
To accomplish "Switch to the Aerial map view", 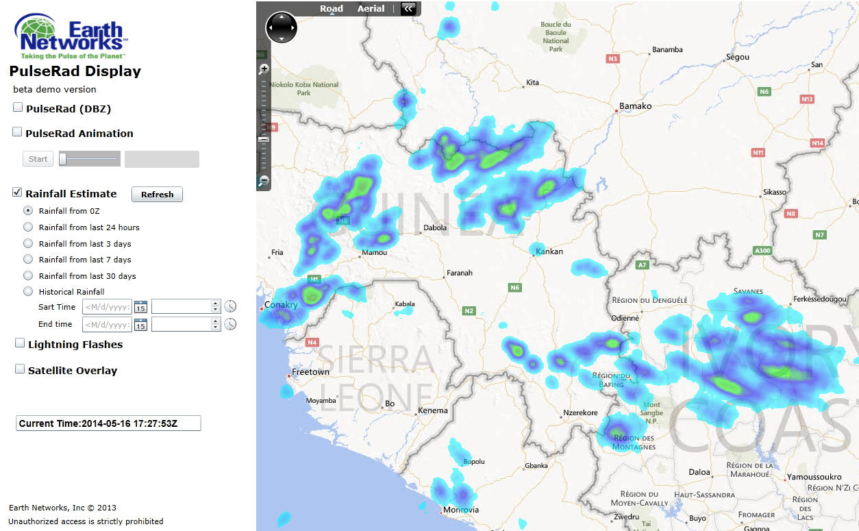I will click(x=371, y=9).
